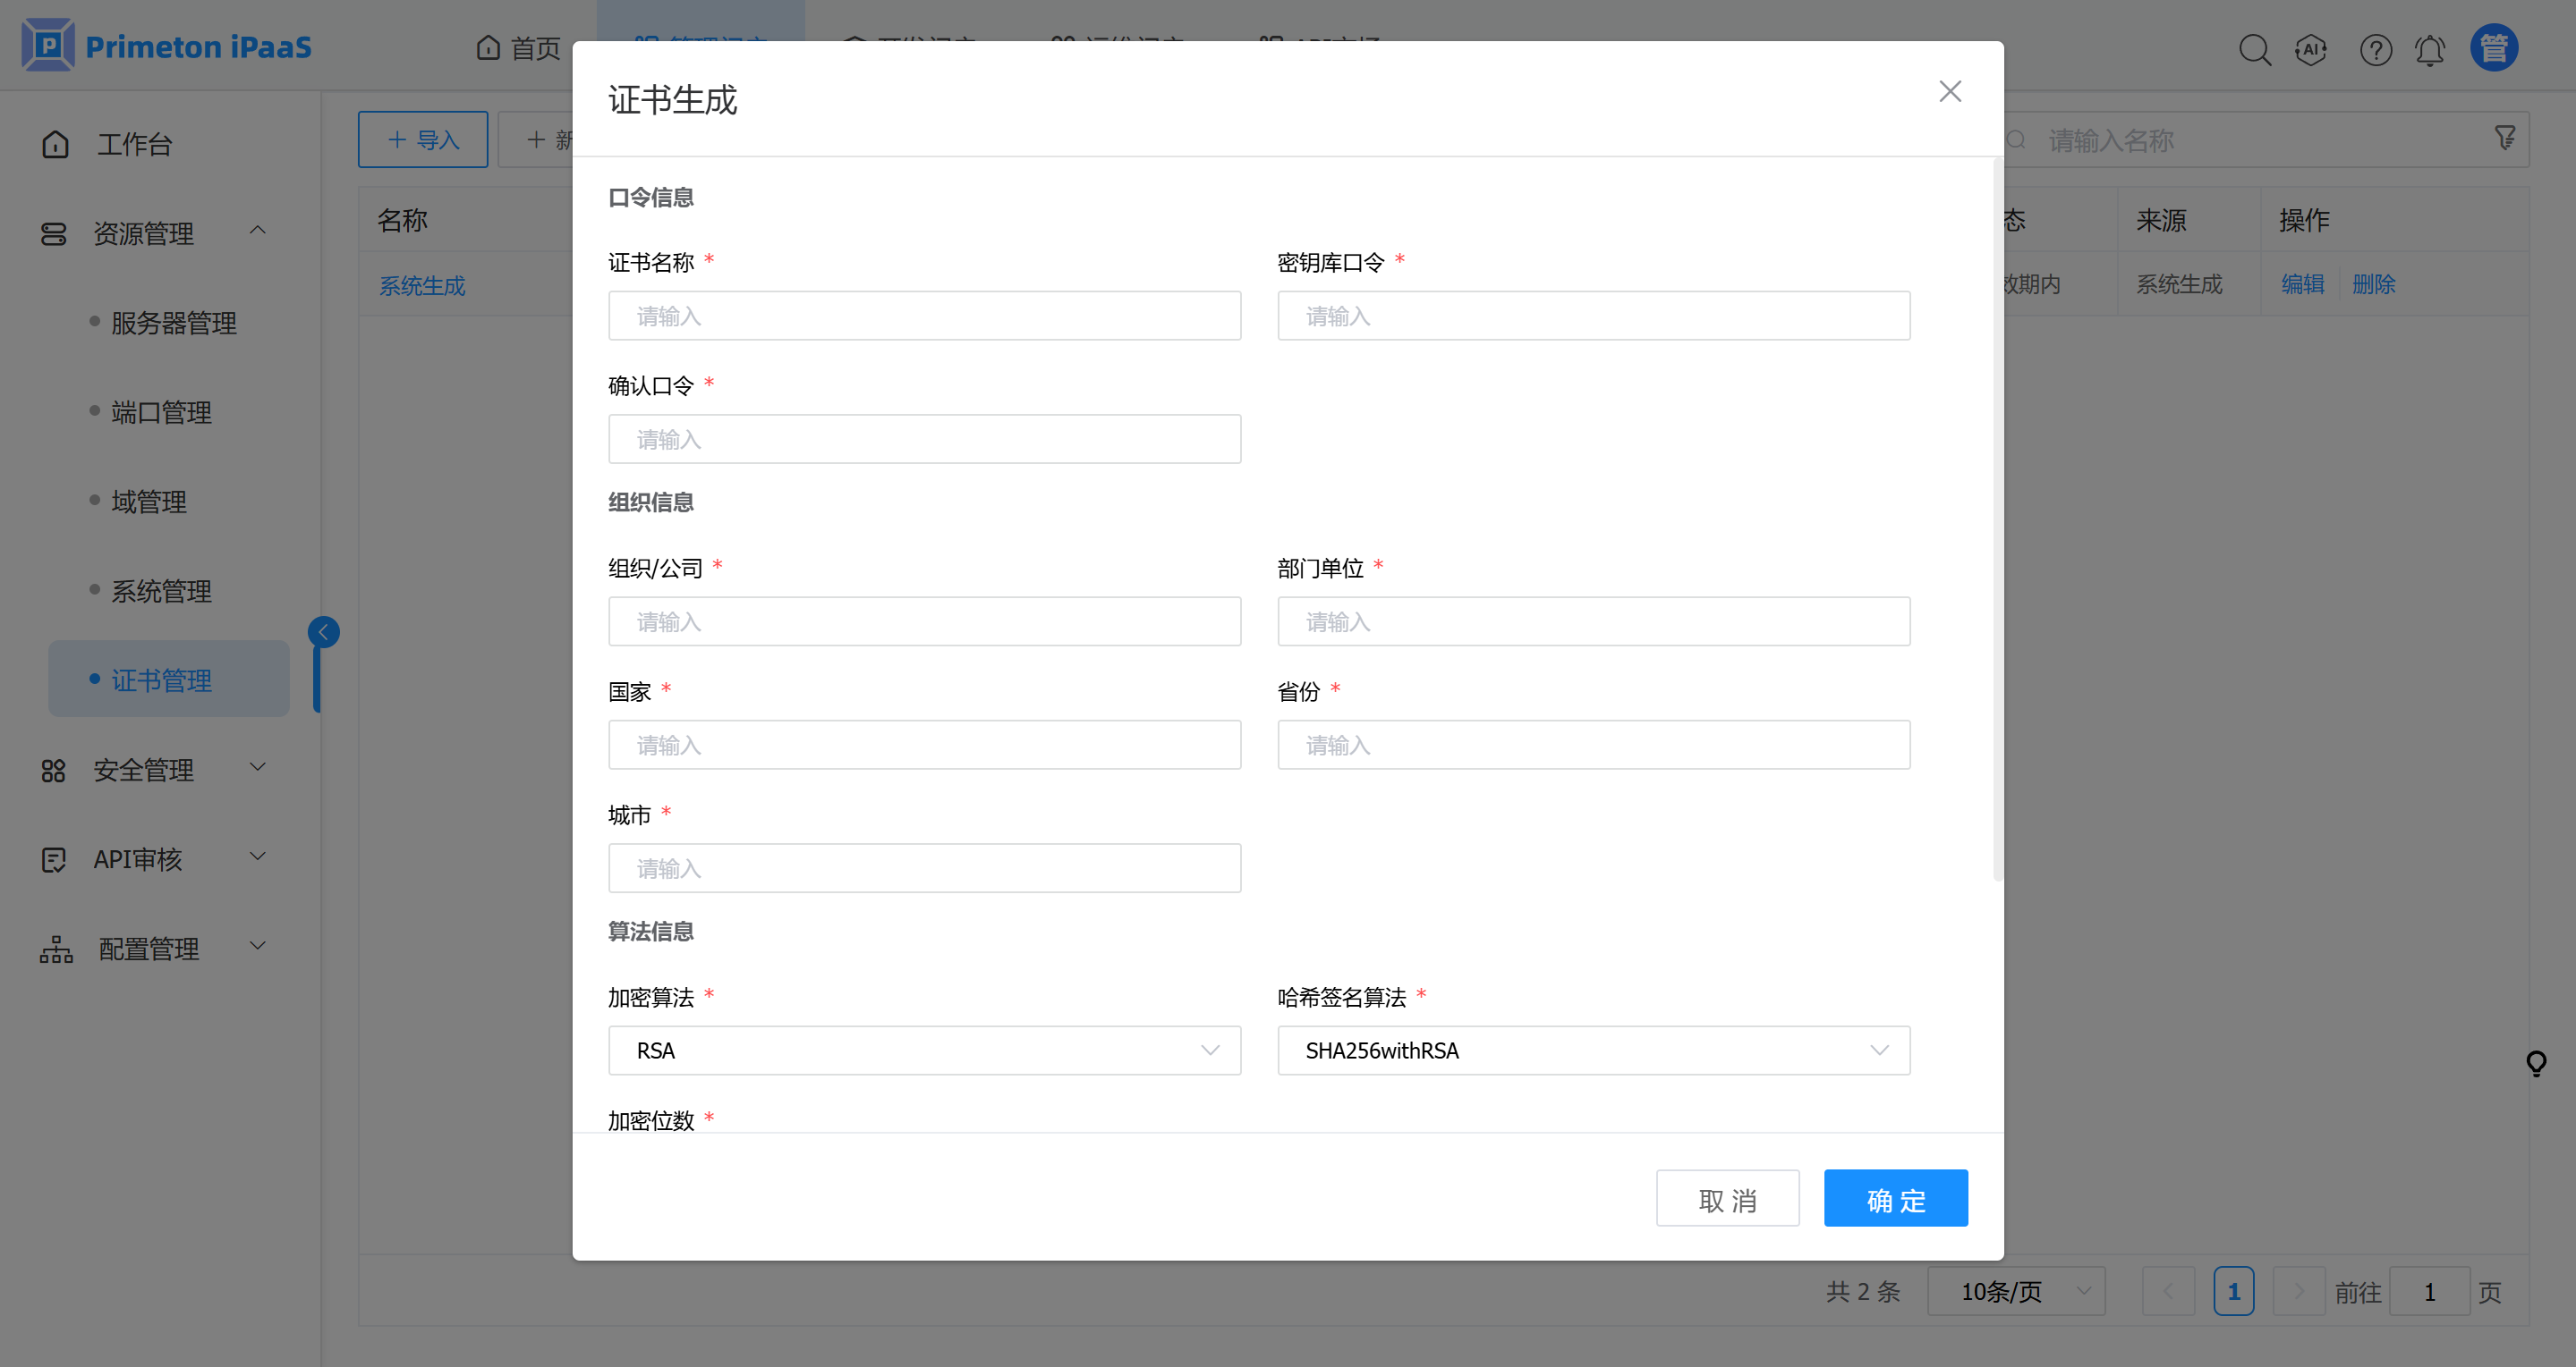
Task: Collapse sidebar with the round arrow handle
Action: pyautogui.click(x=323, y=631)
